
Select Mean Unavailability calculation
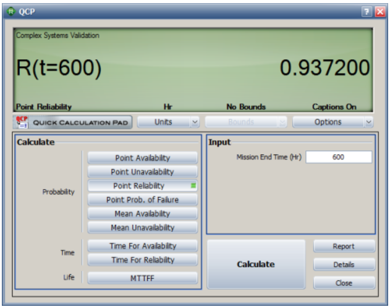pyautogui.click(x=143, y=227)
